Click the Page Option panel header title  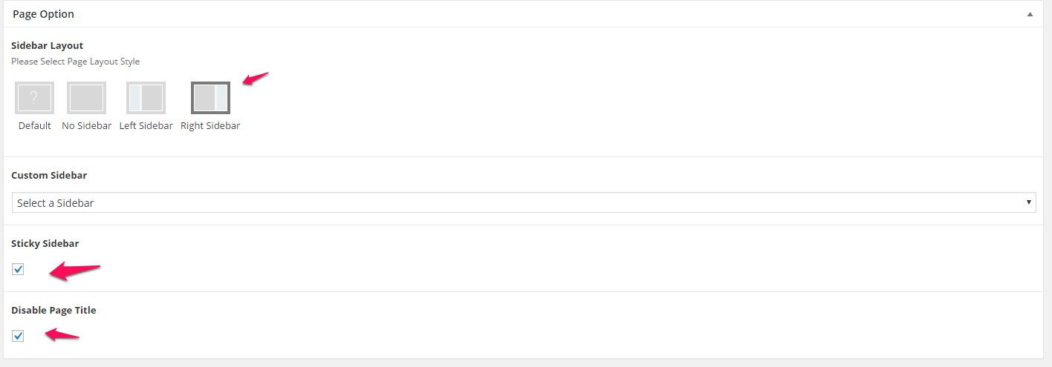pos(43,14)
